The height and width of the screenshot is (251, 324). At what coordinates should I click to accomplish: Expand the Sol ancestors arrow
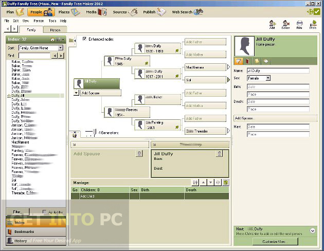[x=228, y=80]
